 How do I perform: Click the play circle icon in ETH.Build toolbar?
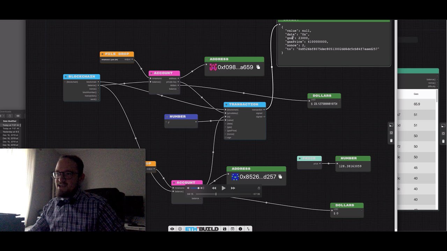[x=180, y=229]
